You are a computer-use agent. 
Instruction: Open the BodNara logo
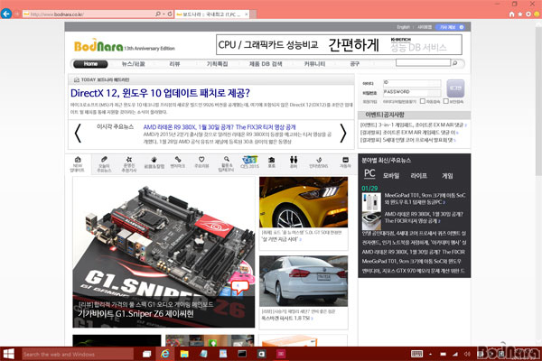click(x=98, y=46)
